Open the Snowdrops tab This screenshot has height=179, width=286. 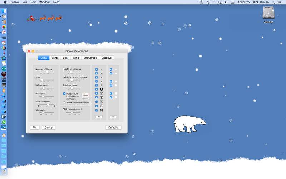[90, 58]
